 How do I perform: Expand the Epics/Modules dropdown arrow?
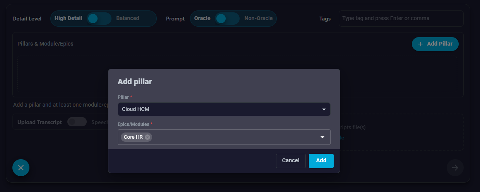[322, 137]
